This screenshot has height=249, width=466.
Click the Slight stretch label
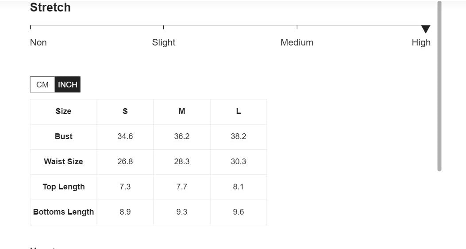pyautogui.click(x=164, y=42)
